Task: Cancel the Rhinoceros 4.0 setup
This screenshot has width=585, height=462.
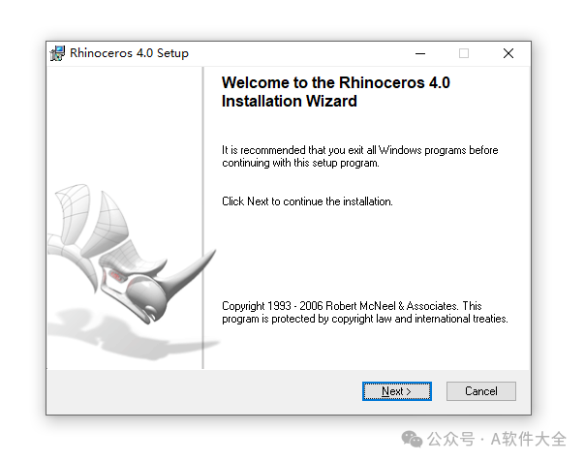Action: (481, 391)
